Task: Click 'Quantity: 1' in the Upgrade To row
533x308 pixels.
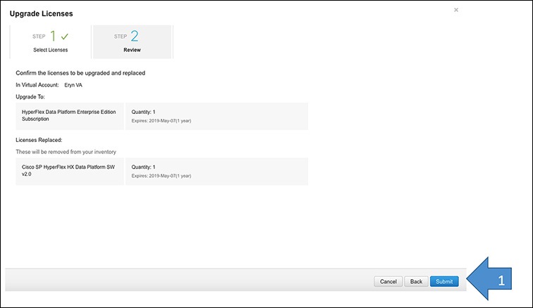Action: pos(143,112)
